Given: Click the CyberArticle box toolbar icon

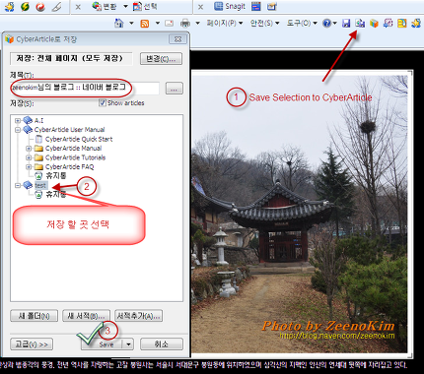Looking at the screenshot, I should (374, 23).
